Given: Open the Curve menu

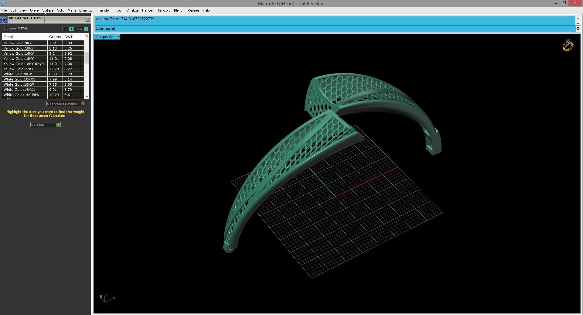Looking at the screenshot, I should click(34, 10).
